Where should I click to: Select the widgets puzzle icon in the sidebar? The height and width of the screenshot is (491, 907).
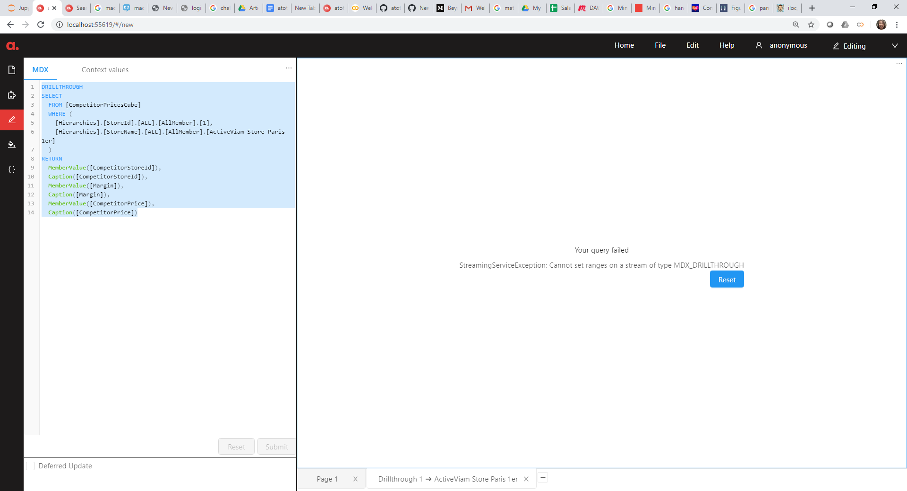click(x=11, y=94)
